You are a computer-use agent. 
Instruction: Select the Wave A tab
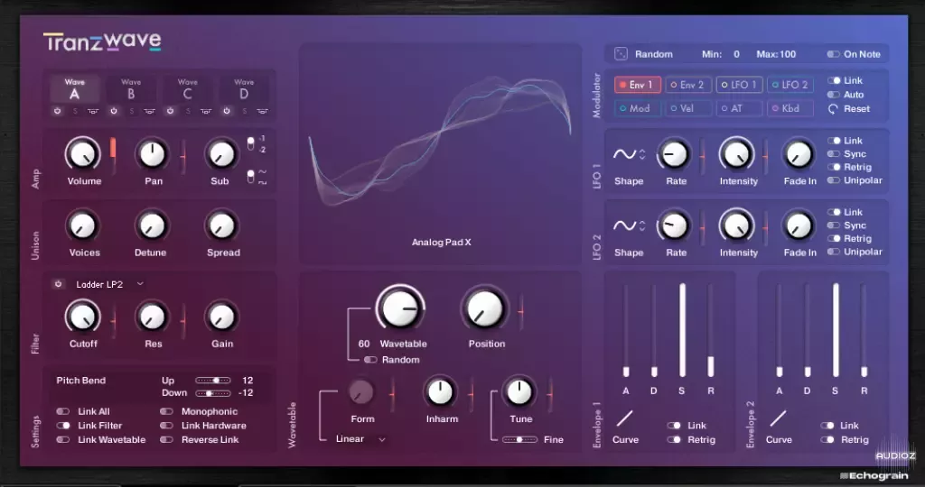coord(74,89)
